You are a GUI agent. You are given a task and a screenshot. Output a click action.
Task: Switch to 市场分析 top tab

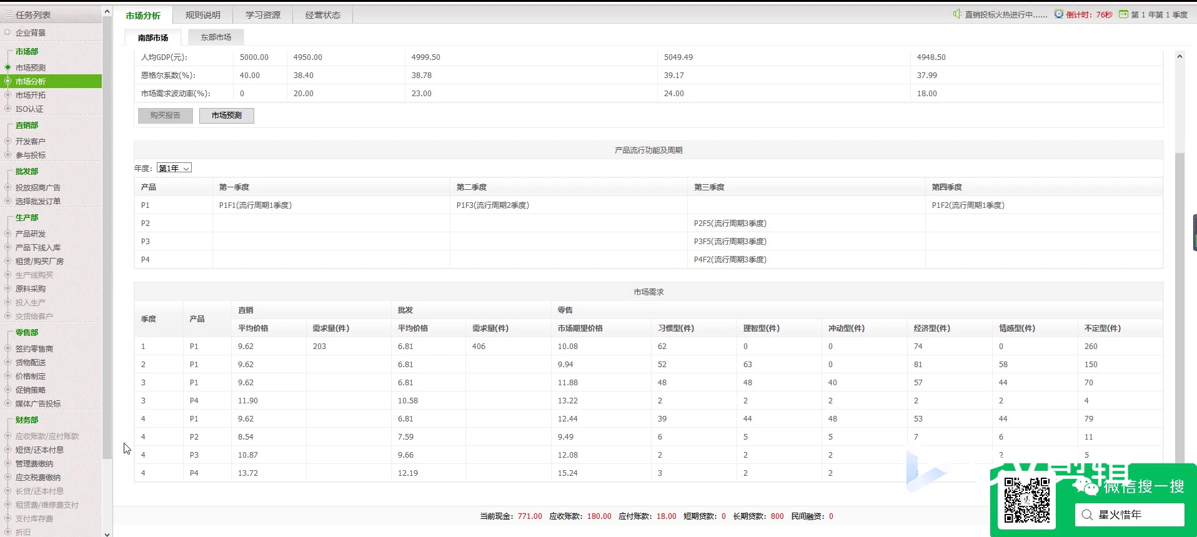pos(143,15)
